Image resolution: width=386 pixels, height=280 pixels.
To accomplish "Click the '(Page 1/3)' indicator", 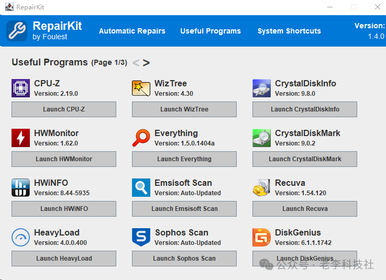I will (x=109, y=62).
